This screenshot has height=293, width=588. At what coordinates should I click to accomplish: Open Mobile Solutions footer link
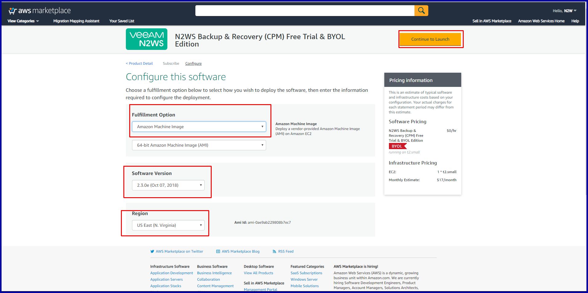305,286
